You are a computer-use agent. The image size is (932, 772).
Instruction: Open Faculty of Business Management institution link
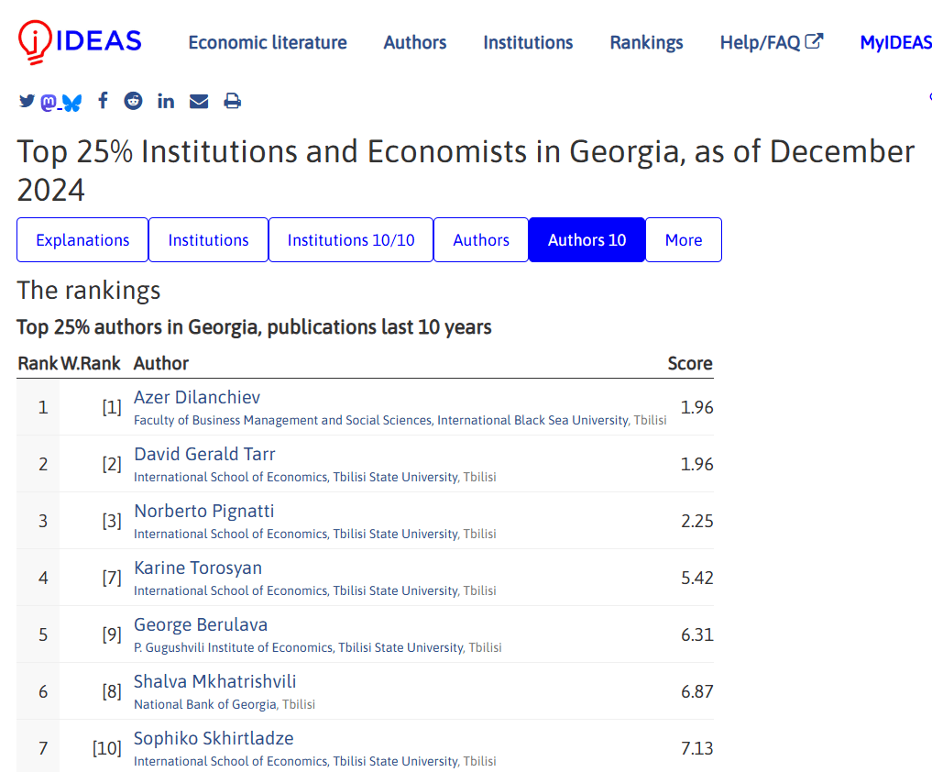(x=381, y=420)
